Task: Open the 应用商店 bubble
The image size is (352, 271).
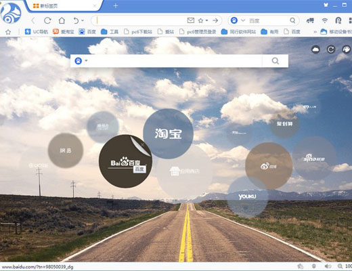Action: point(185,171)
